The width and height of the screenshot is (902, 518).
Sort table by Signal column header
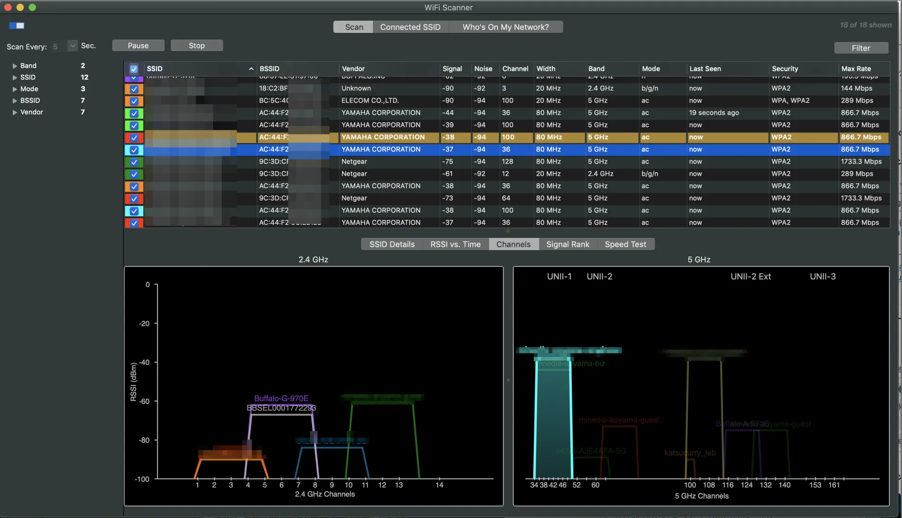tap(452, 69)
